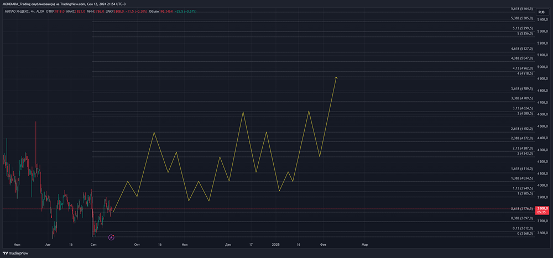
Task: Click the Дек label on time axis
Action: point(228,244)
